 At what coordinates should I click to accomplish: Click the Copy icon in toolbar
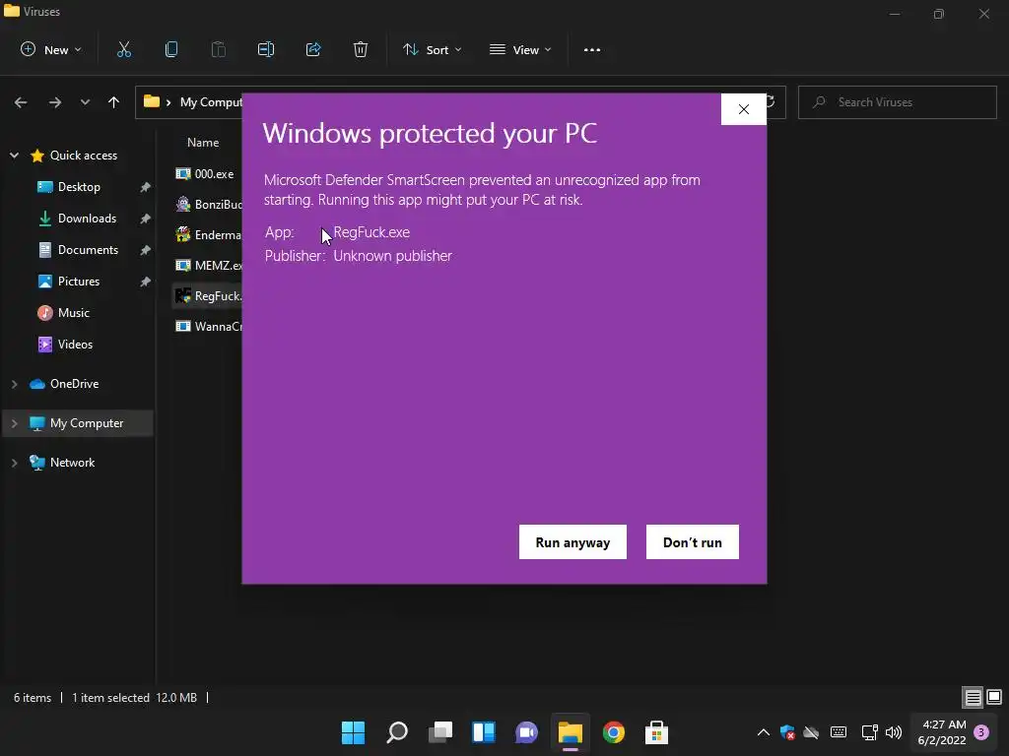pos(171,49)
